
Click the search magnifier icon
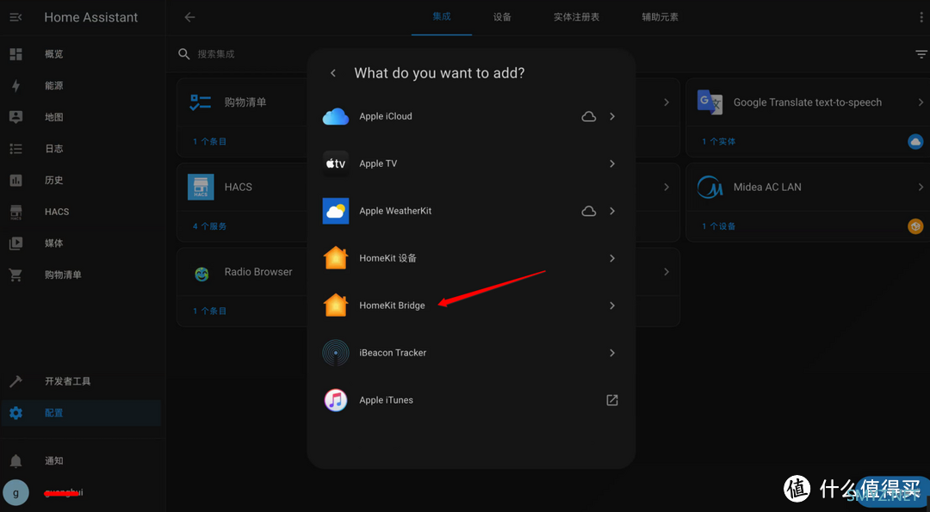pyautogui.click(x=184, y=54)
